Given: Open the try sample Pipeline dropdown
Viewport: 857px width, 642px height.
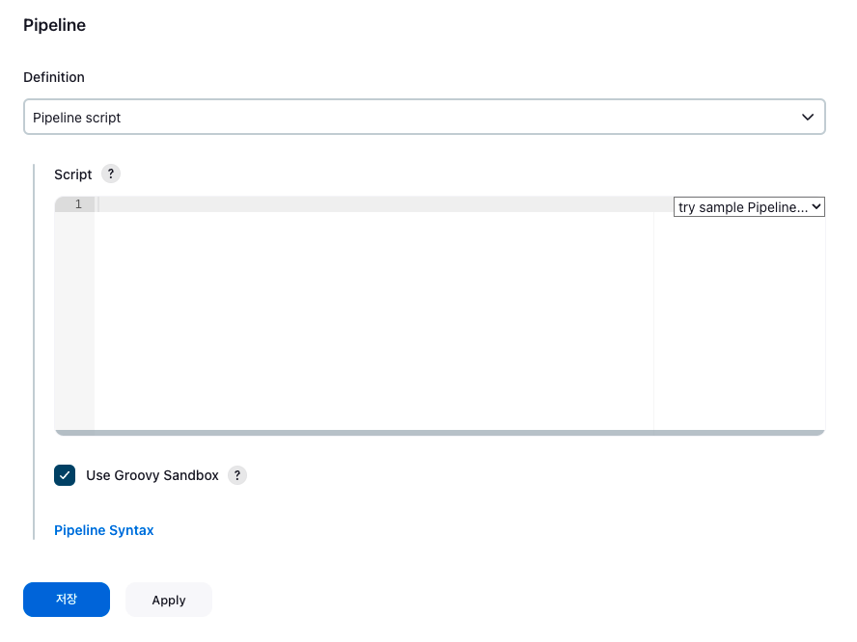Looking at the screenshot, I should click(x=749, y=207).
